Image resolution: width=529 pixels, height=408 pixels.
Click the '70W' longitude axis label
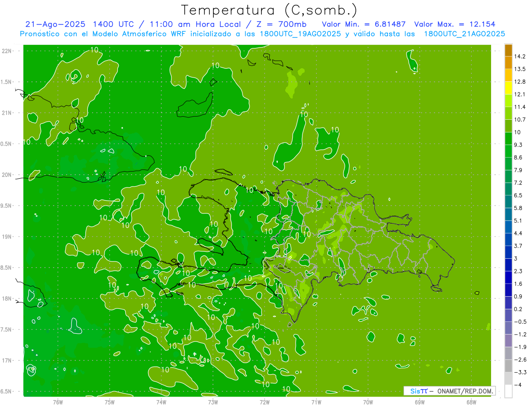(368, 402)
